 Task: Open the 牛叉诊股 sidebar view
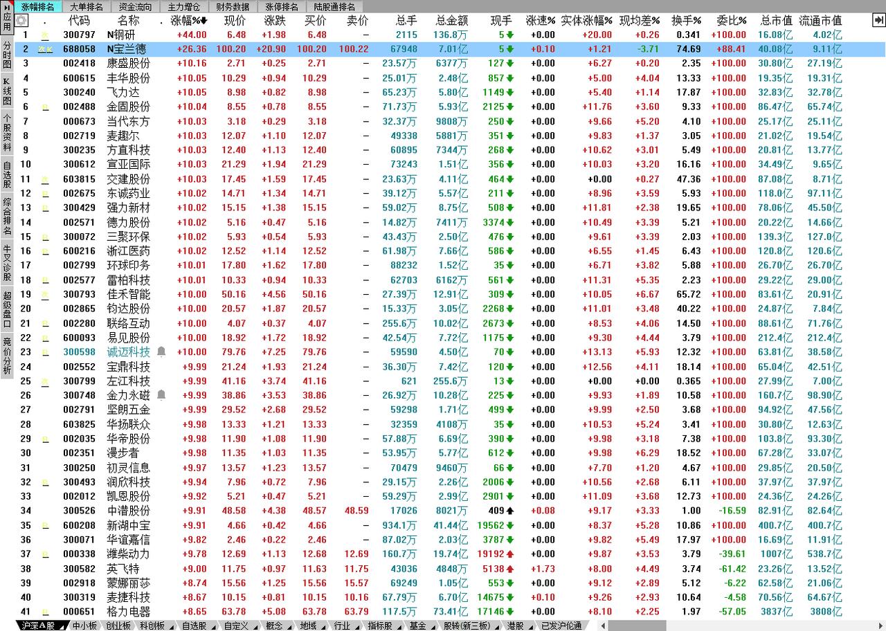(7, 263)
